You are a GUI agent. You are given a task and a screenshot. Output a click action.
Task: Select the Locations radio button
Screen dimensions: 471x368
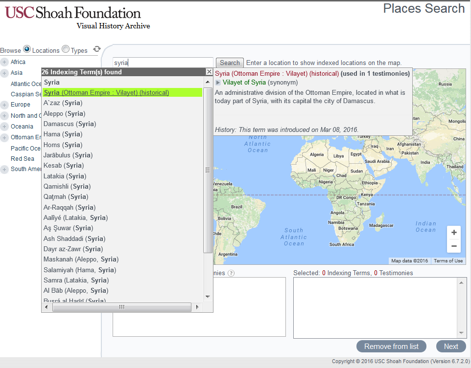(27, 49)
